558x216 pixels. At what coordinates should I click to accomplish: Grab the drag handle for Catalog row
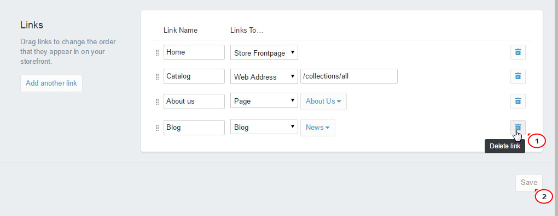click(158, 76)
